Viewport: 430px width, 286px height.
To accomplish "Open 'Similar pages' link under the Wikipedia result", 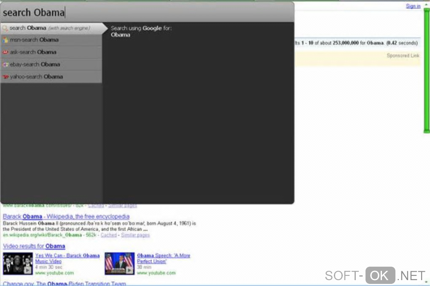I will 135,235.
